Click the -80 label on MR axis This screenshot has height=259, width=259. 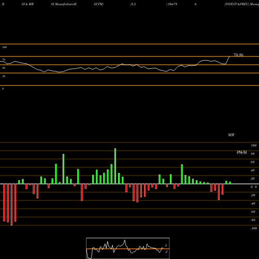[253, 220]
